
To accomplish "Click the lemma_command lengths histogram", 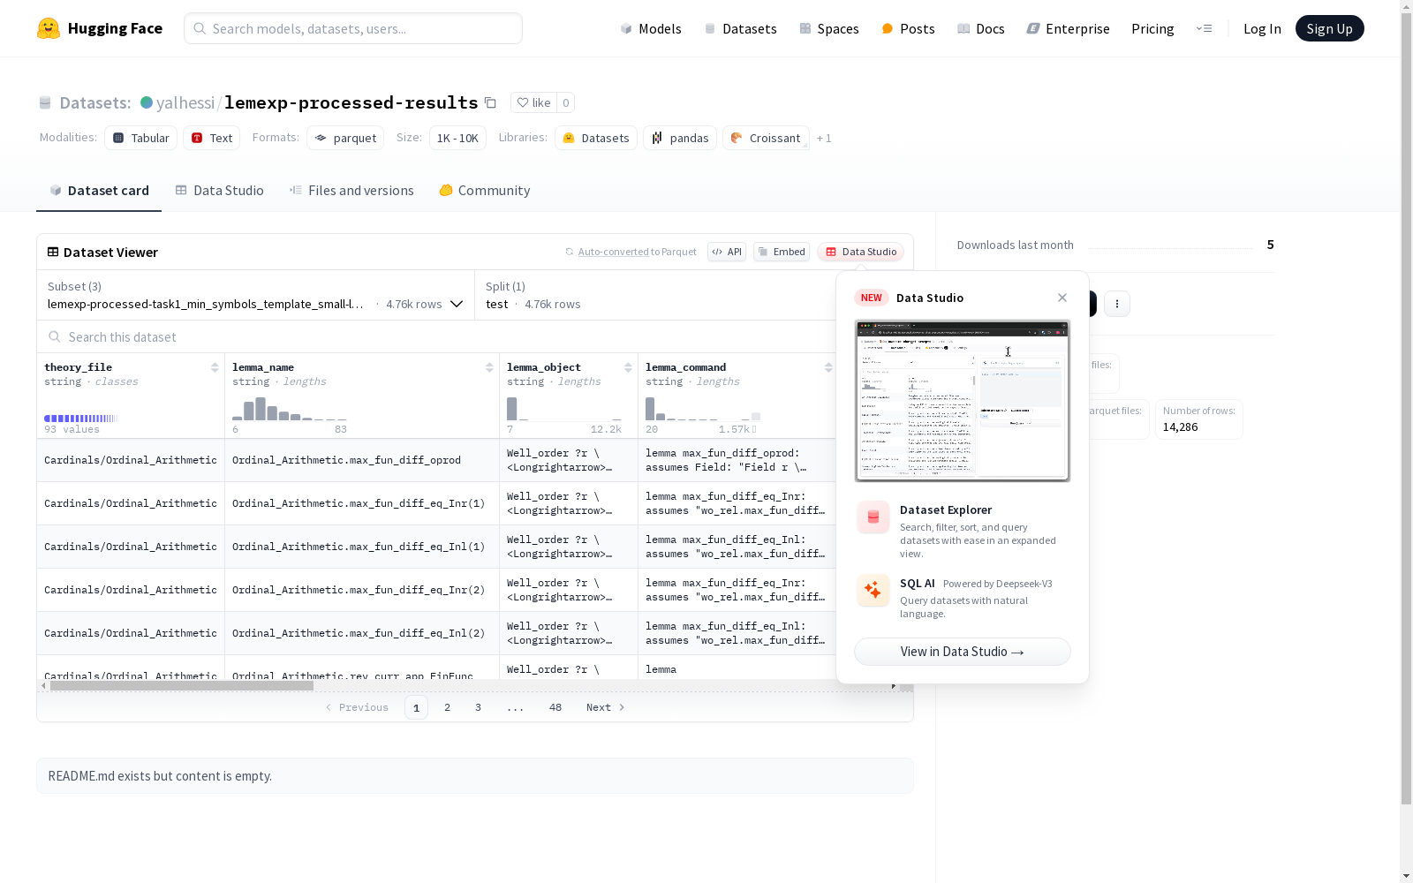I will tap(703, 409).
